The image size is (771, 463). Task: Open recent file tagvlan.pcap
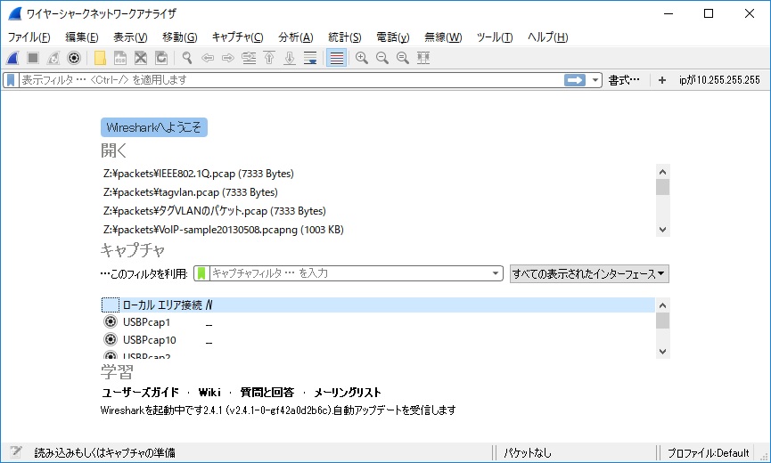coord(190,192)
